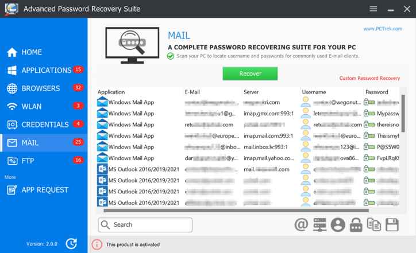Visit the www.PCTrek.com link

[x=382, y=28]
